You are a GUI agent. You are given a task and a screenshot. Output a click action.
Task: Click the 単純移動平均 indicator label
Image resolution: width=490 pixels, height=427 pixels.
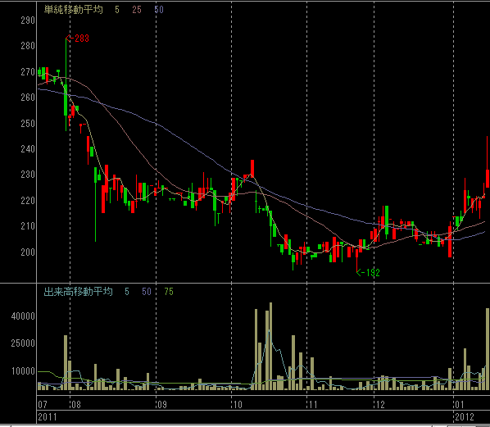point(74,10)
